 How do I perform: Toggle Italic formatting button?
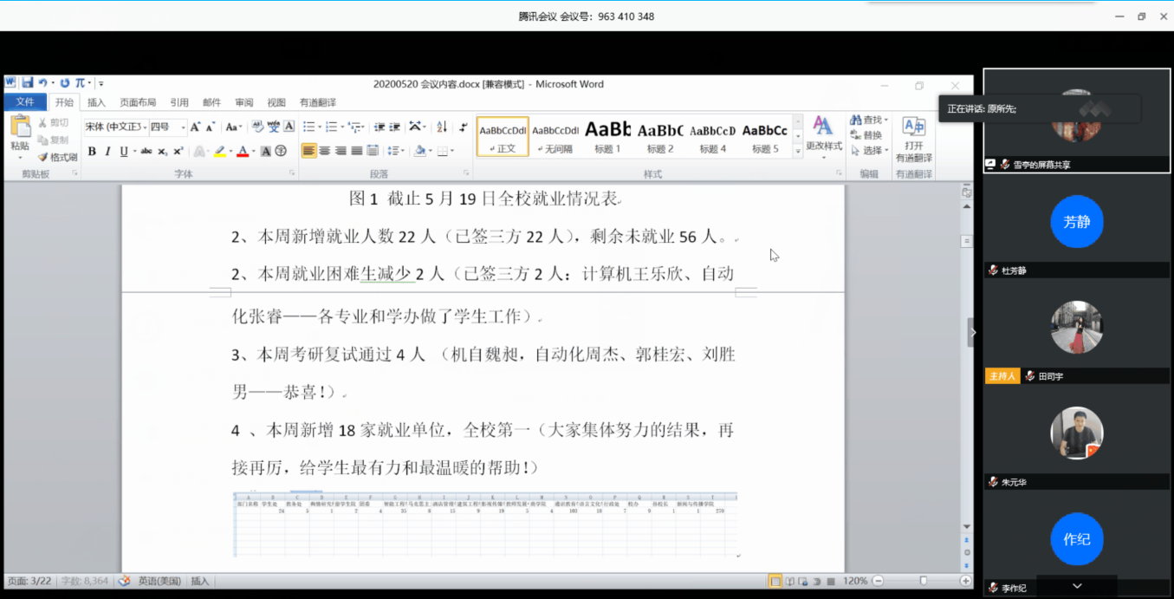tap(107, 152)
